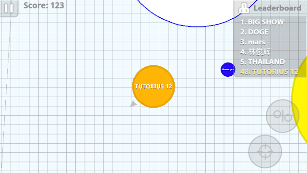307x173 pixels.
Task: Click leaderboard entry 5. THAILAND
Action: pyautogui.click(x=262, y=62)
